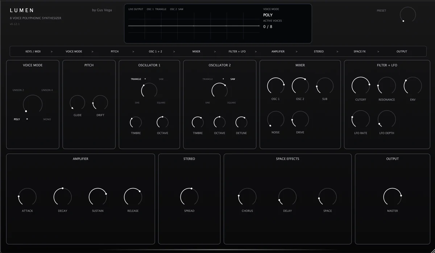This screenshot has height=253, width=435.
Task: Click Oscillator 1 OCTAVE knob
Action: point(163,123)
